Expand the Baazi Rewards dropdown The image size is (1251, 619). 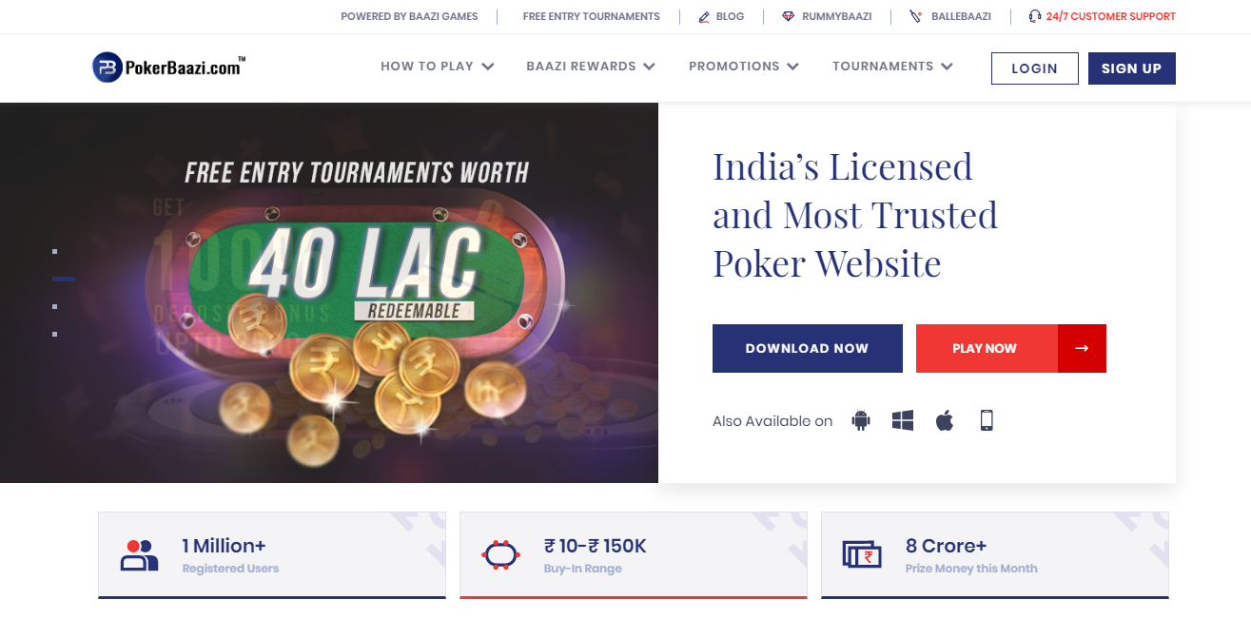(x=591, y=67)
